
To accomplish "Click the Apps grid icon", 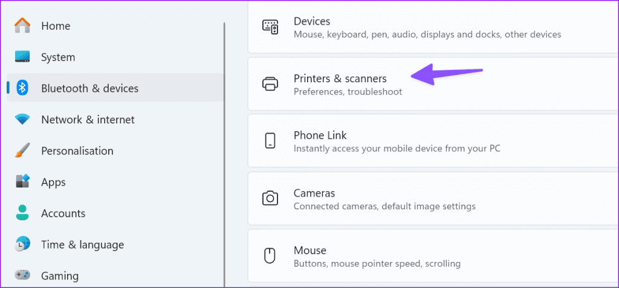I will click(22, 182).
